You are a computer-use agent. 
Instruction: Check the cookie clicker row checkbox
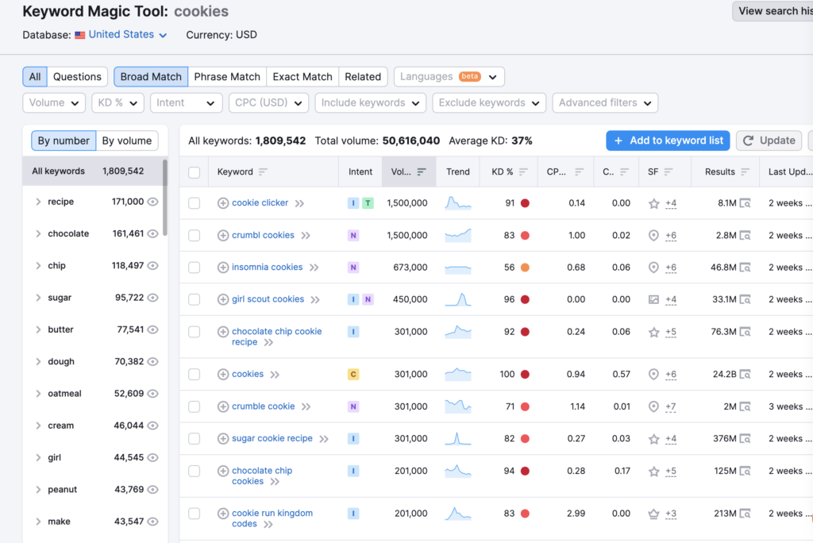pyautogui.click(x=195, y=203)
